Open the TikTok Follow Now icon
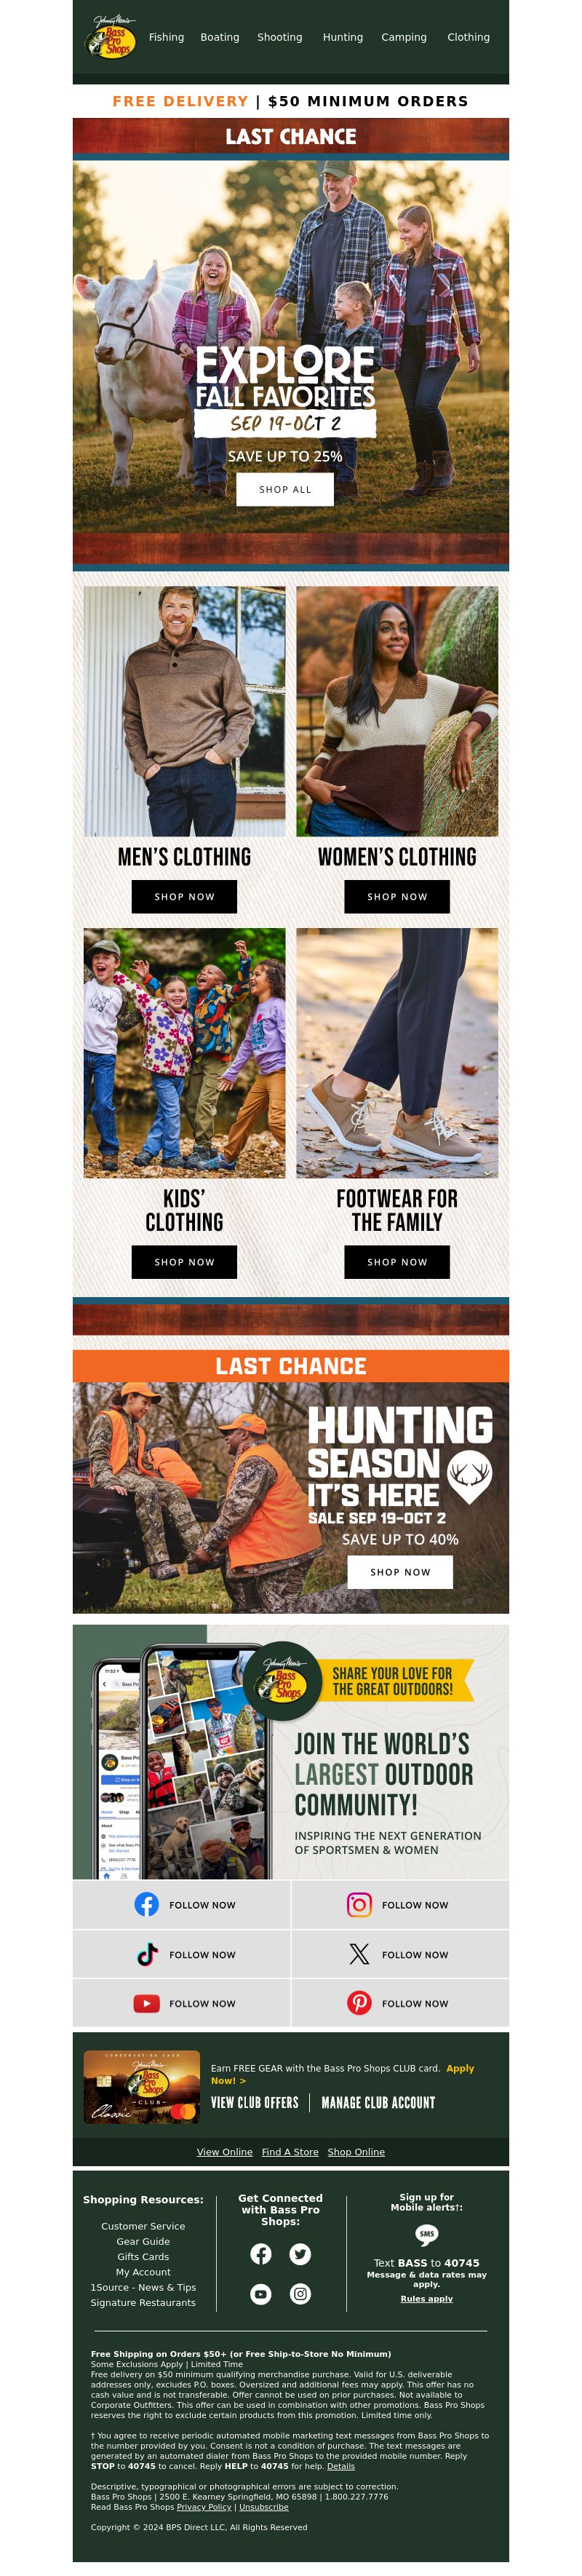This screenshot has height=2576, width=582. pos(147,1954)
